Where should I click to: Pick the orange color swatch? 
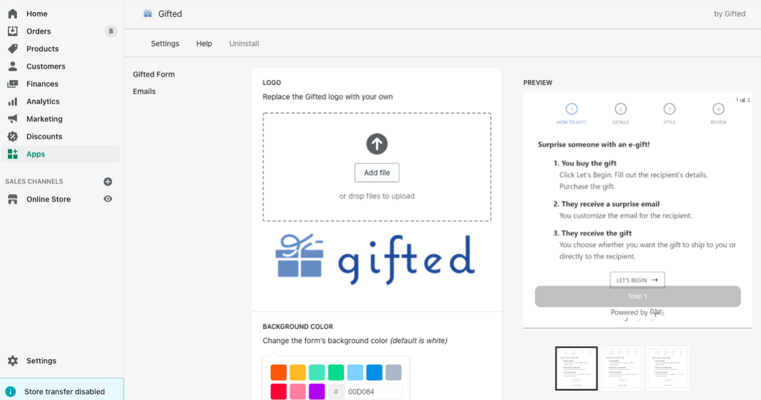278,372
